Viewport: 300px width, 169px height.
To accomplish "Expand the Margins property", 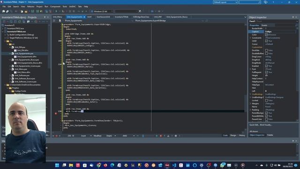I will pos(250,104).
